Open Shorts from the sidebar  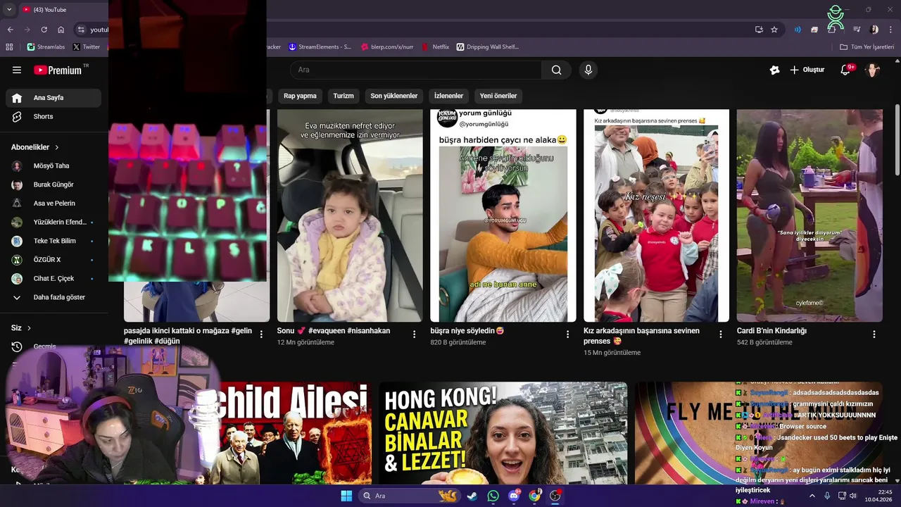(53, 116)
